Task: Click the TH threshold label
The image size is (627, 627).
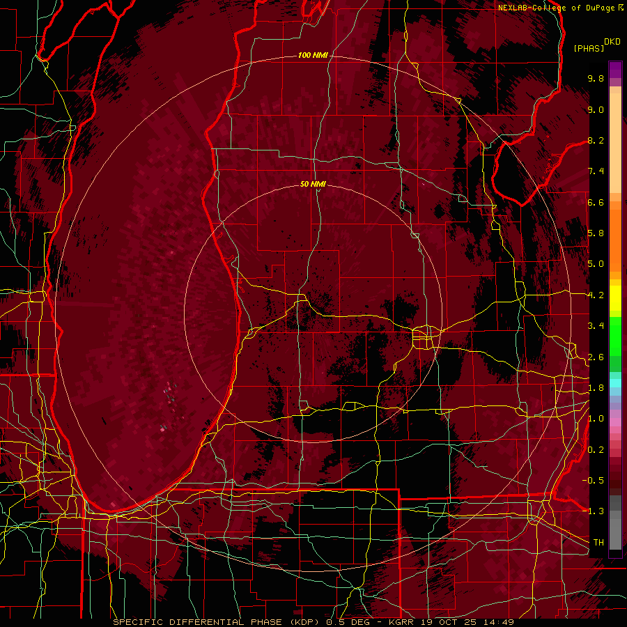Action: 598,542
